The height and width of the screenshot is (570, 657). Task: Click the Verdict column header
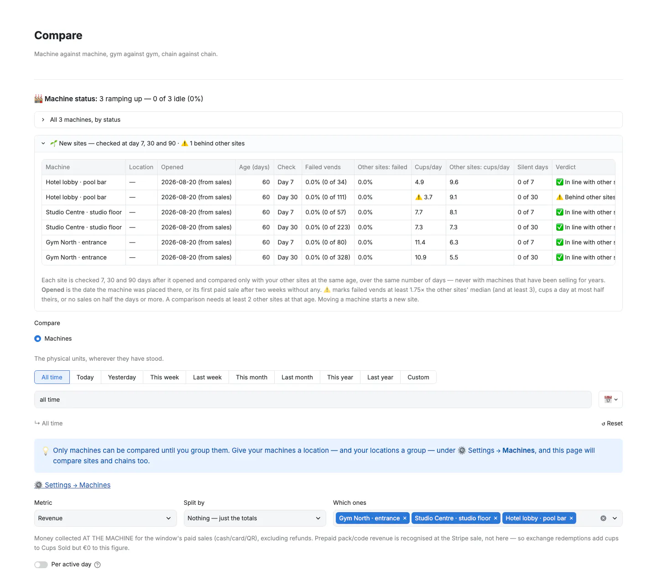(584, 167)
